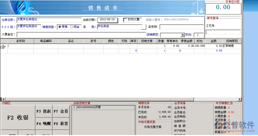Click the 折扣 column header in table
Screen dimensions: 258x136
pyautogui.click(x=200, y=41)
